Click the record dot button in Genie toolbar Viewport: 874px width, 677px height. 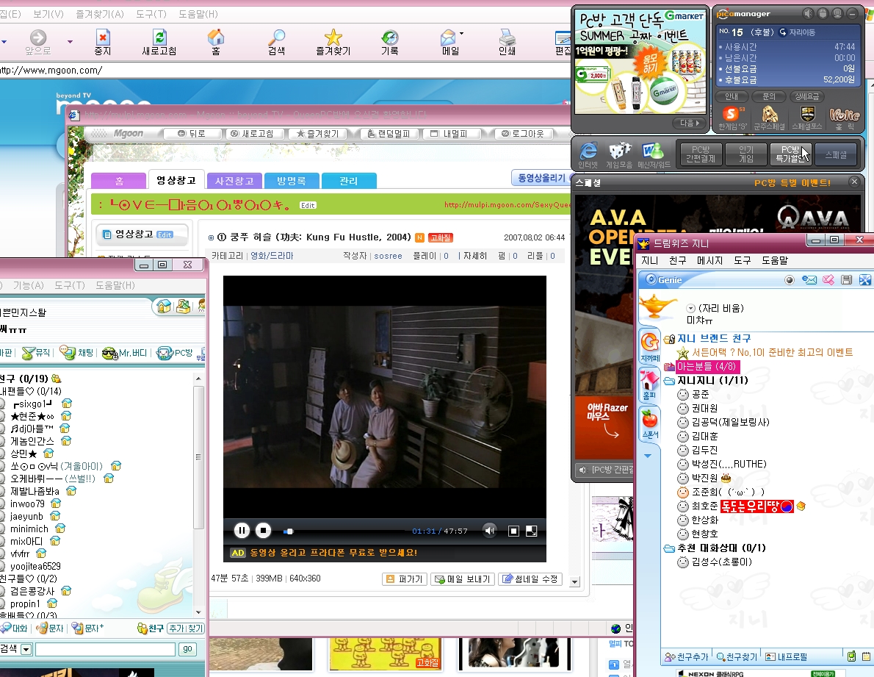point(790,280)
